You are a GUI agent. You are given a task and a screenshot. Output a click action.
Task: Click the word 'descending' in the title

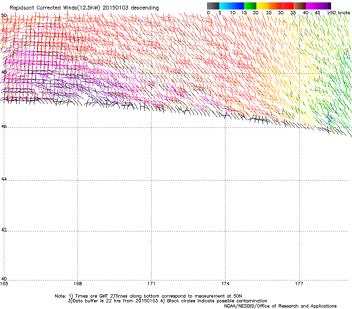click(x=145, y=8)
